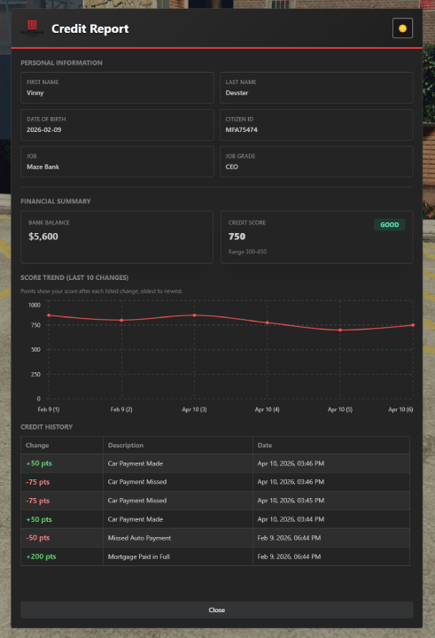435x638 pixels.
Task: Click the green GOOD rating badge
Action: point(390,224)
